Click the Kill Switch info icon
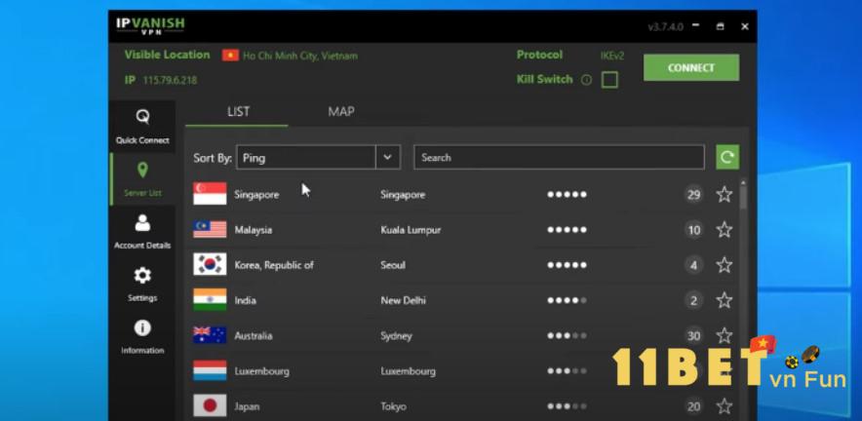This screenshot has height=421, width=862. [x=587, y=80]
